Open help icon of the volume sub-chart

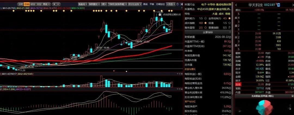(x=177, y=74)
